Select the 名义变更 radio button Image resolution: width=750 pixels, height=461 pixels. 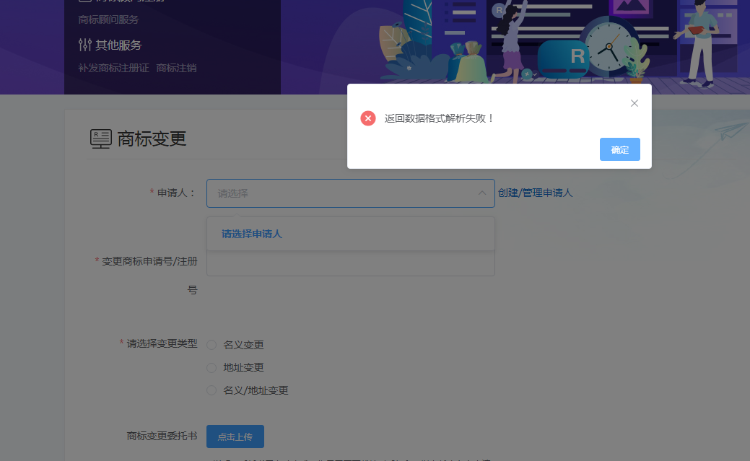click(212, 345)
